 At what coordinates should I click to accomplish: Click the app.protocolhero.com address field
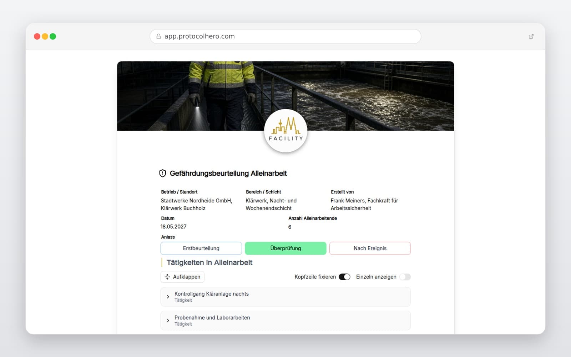click(x=285, y=36)
